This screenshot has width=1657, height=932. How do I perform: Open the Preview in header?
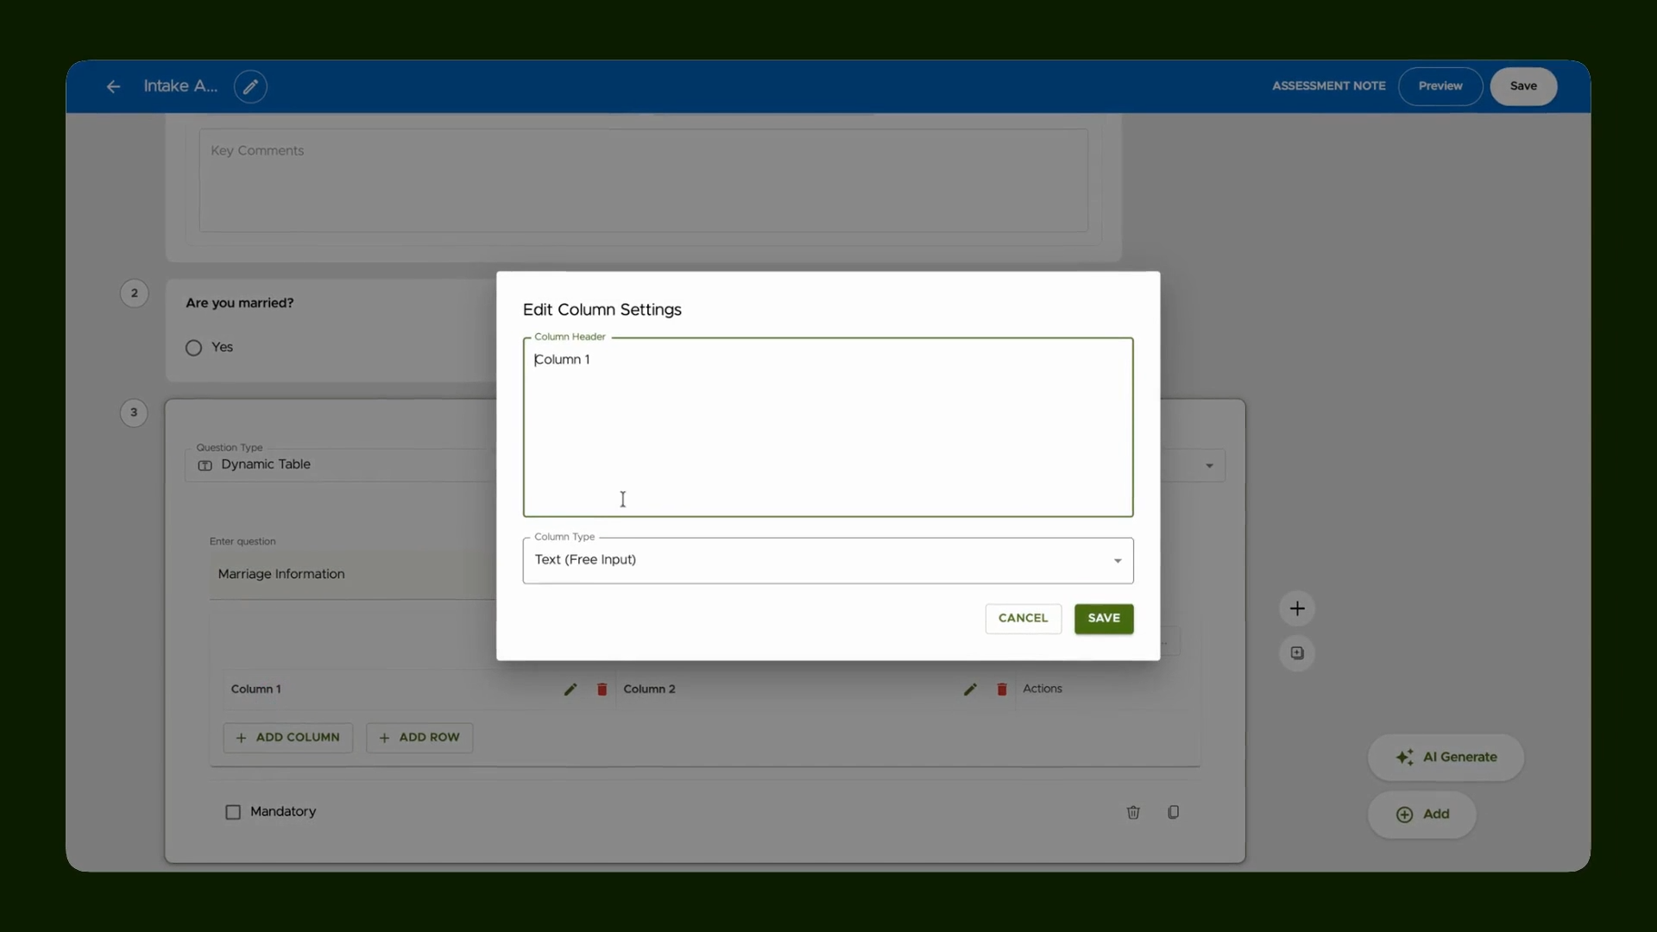(1440, 86)
